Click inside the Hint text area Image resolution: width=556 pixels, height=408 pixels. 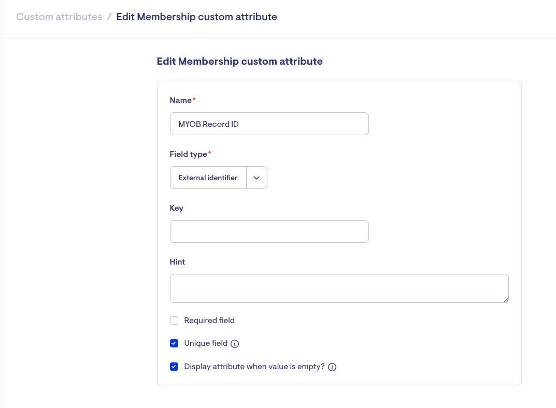click(339, 288)
